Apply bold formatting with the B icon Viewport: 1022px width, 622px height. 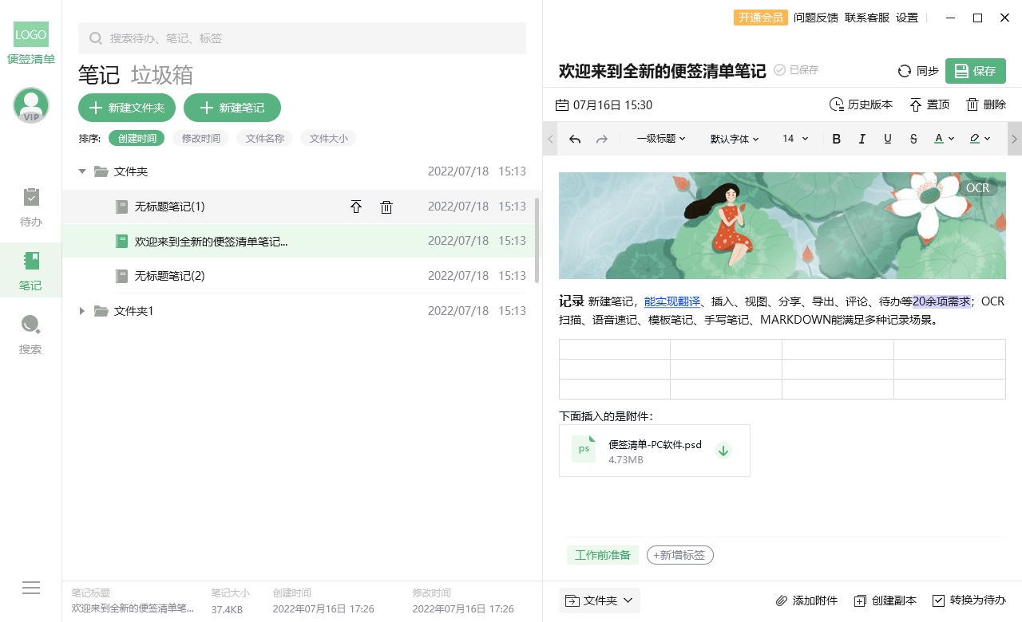(836, 138)
